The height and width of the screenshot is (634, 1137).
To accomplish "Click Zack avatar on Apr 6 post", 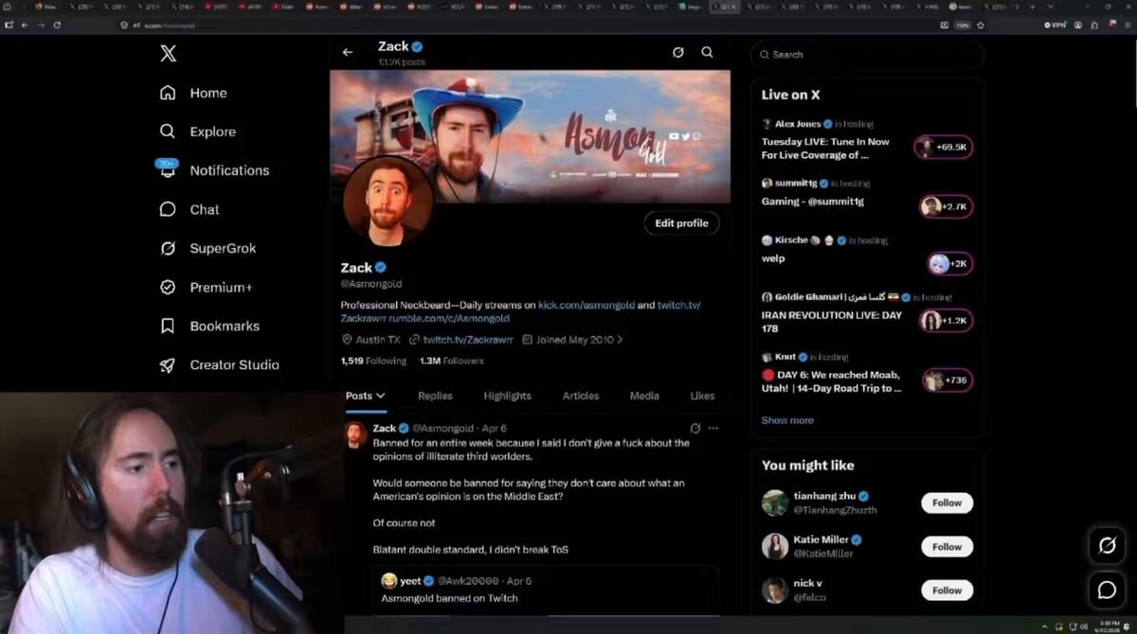I will point(356,434).
